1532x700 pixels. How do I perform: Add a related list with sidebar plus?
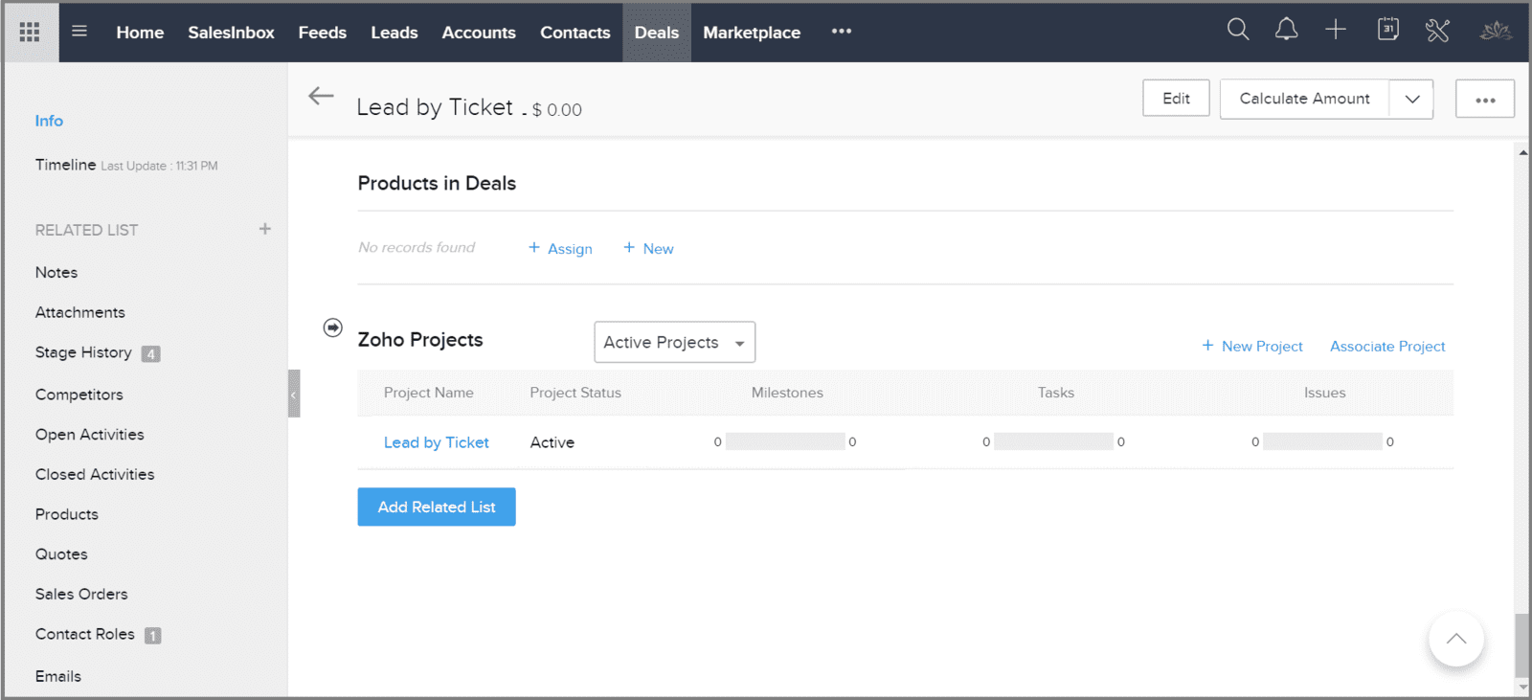(x=265, y=229)
